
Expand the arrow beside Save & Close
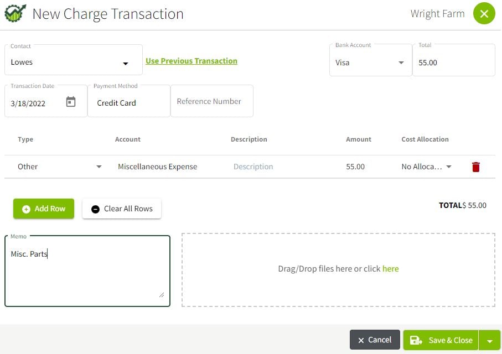(x=490, y=340)
